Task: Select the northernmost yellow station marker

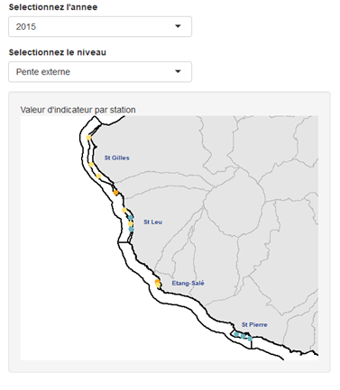Action: 88,138
